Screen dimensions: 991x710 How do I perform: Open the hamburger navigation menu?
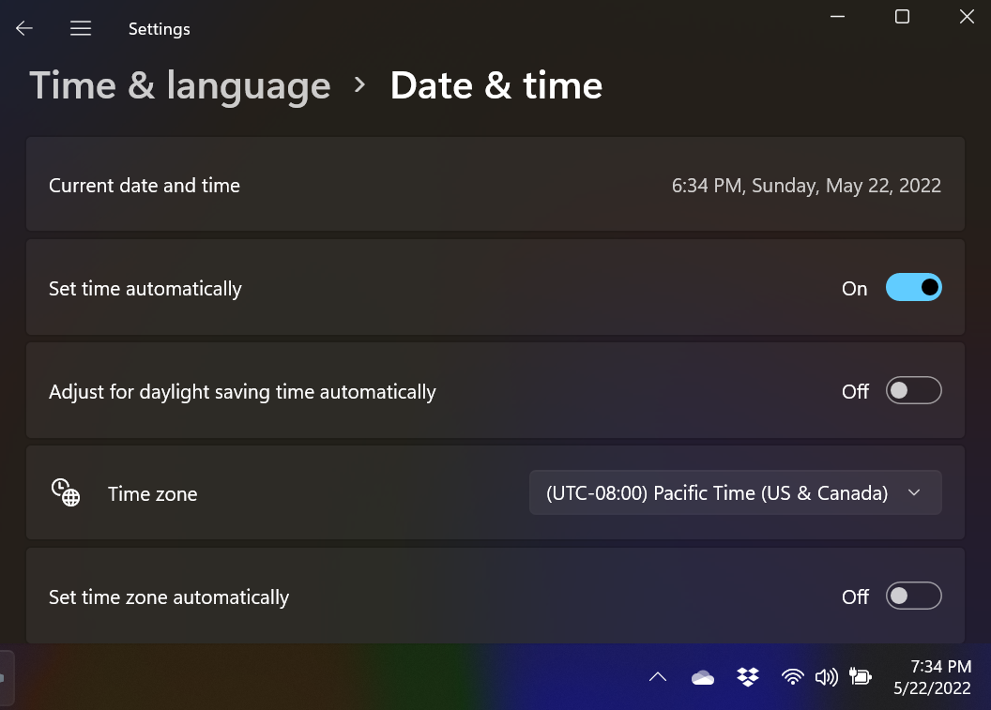(81, 28)
